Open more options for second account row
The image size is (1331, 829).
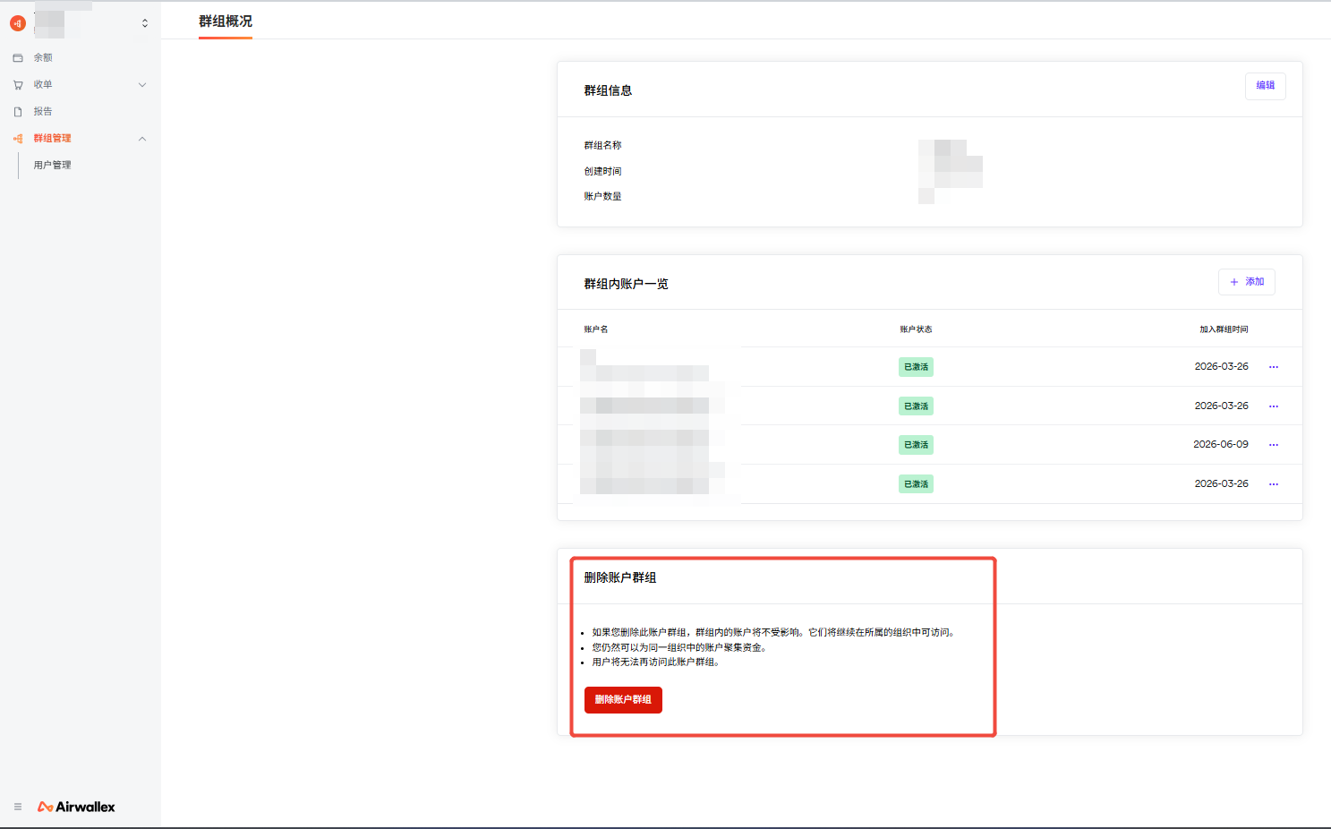point(1274,406)
